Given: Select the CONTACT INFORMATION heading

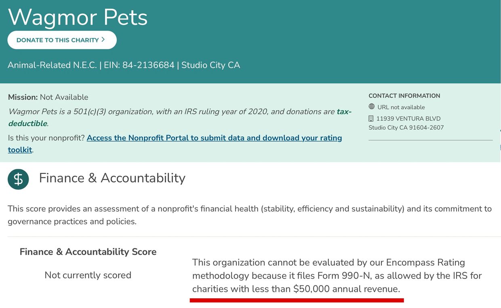Looking at the screenshot, I should 404,96.
